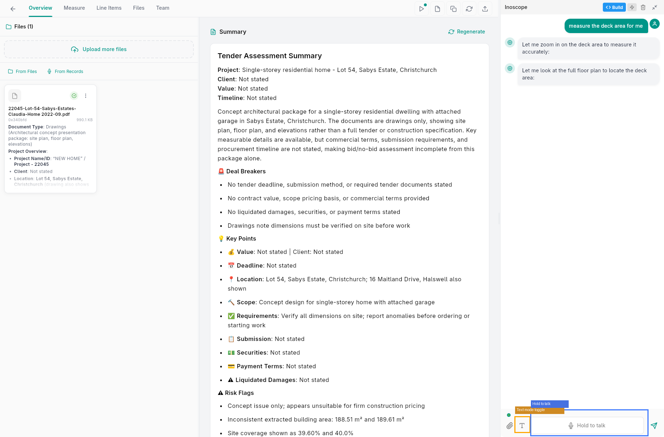Screen dimensions: 664x437
Task: Collapse the Inoscope chat panel
Action: (x=655, y=7)
